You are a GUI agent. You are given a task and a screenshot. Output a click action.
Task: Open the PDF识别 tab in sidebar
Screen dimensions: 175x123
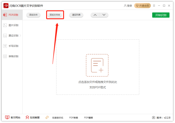point(12,15)
